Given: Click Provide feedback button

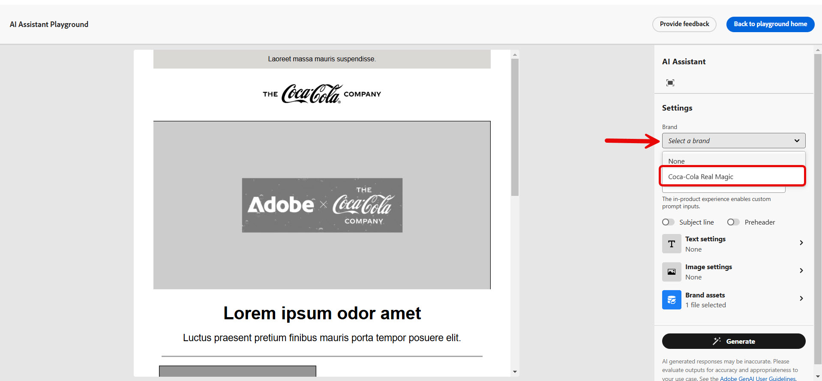Looking at the screenshot, I should [x=684, y=24].
